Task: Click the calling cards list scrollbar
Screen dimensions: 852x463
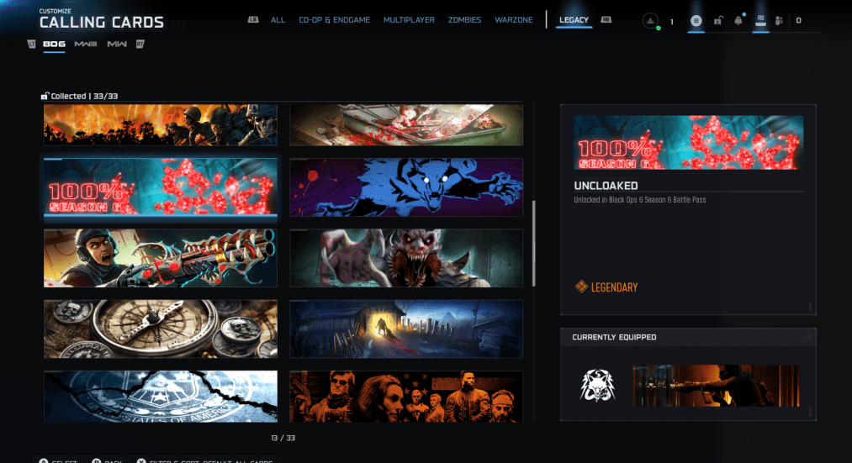Action: 533,244
